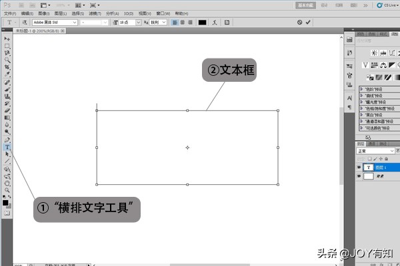Set right text alignment
400x266 pixels.
click(190, 23)
